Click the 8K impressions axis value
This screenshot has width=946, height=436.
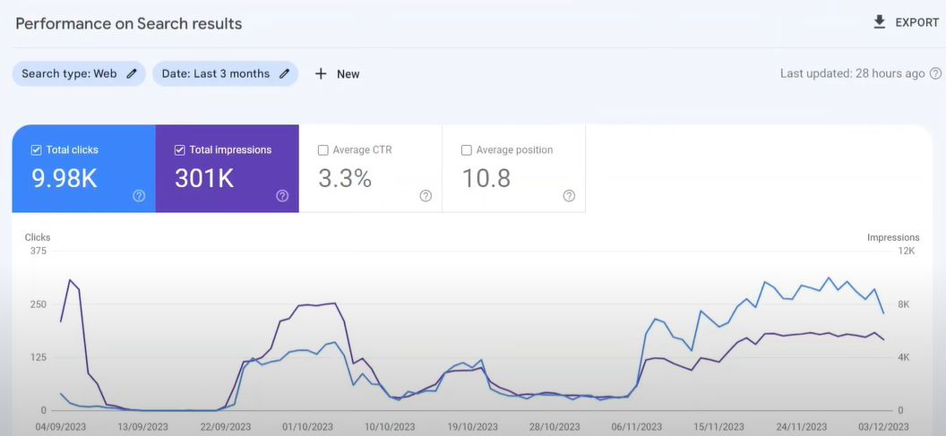click(x=904, y=304)
